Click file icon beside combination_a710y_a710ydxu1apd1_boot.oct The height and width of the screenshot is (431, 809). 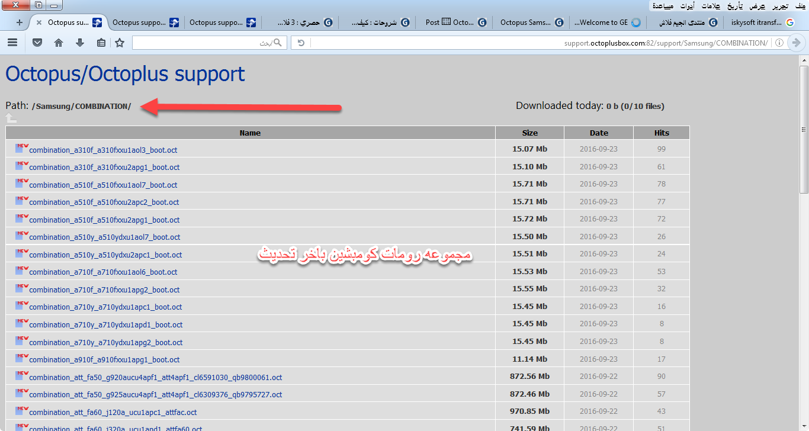(22, 324)
